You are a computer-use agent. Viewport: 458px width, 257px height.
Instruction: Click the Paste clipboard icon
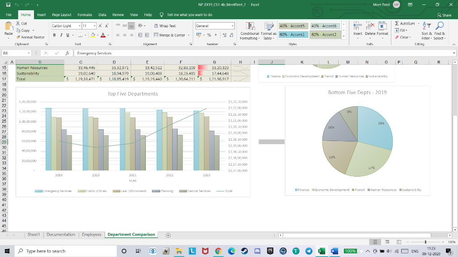(x=8, y=27)
